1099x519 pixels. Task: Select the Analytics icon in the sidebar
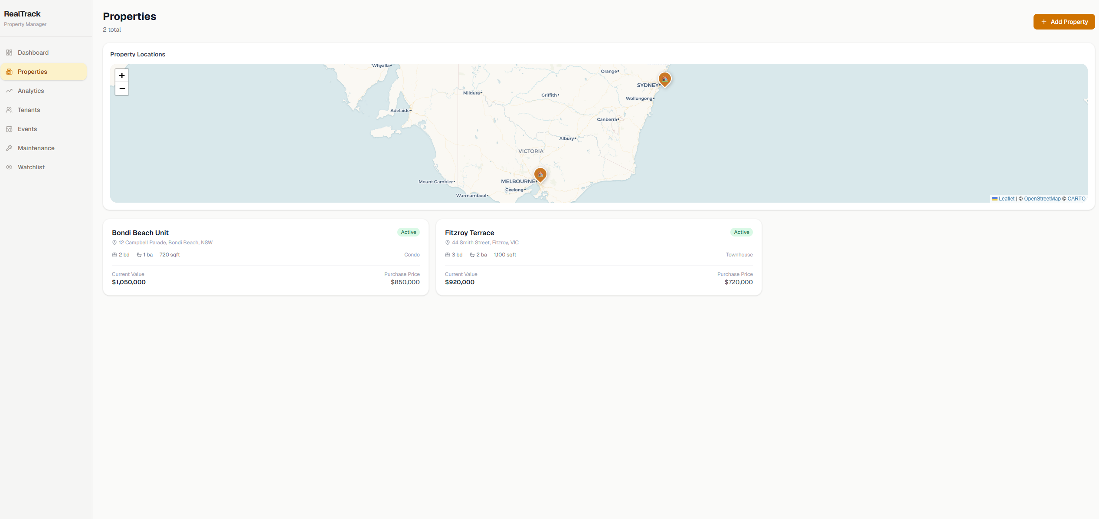(x=9, y=90)
